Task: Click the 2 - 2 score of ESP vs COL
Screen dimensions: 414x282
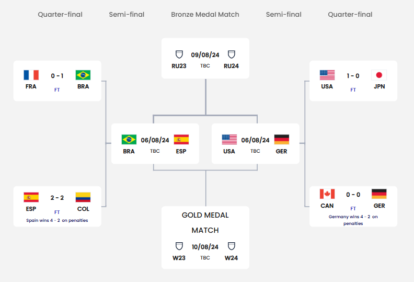Action: 57,198
